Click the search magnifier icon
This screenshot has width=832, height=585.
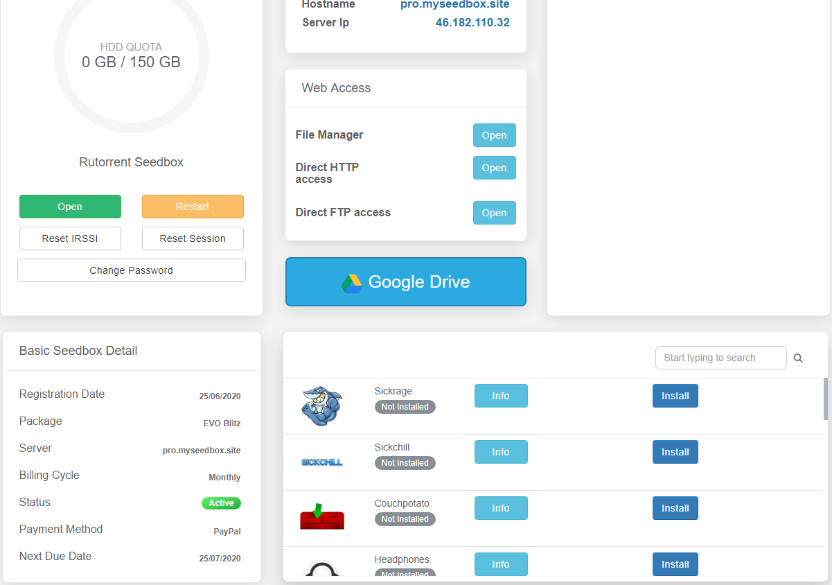[798, 358]
